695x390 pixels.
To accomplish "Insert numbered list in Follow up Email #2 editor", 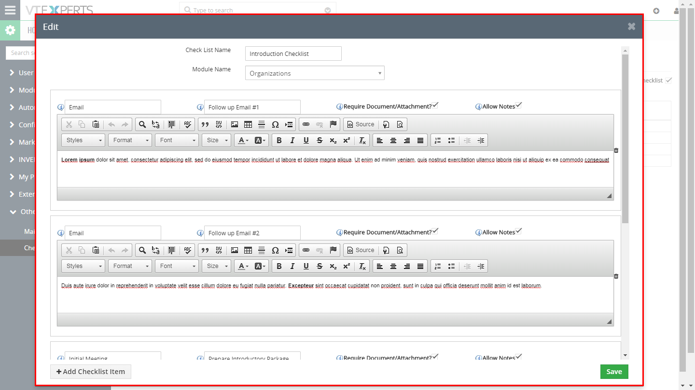I will tap(438, 266).
